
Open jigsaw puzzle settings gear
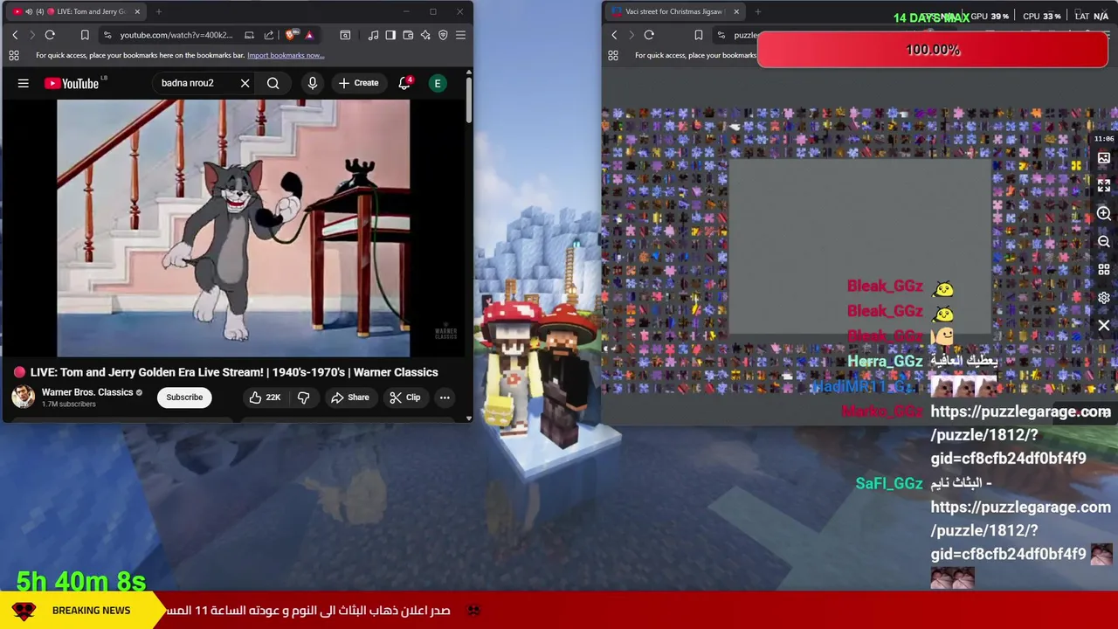(1104, 298)
